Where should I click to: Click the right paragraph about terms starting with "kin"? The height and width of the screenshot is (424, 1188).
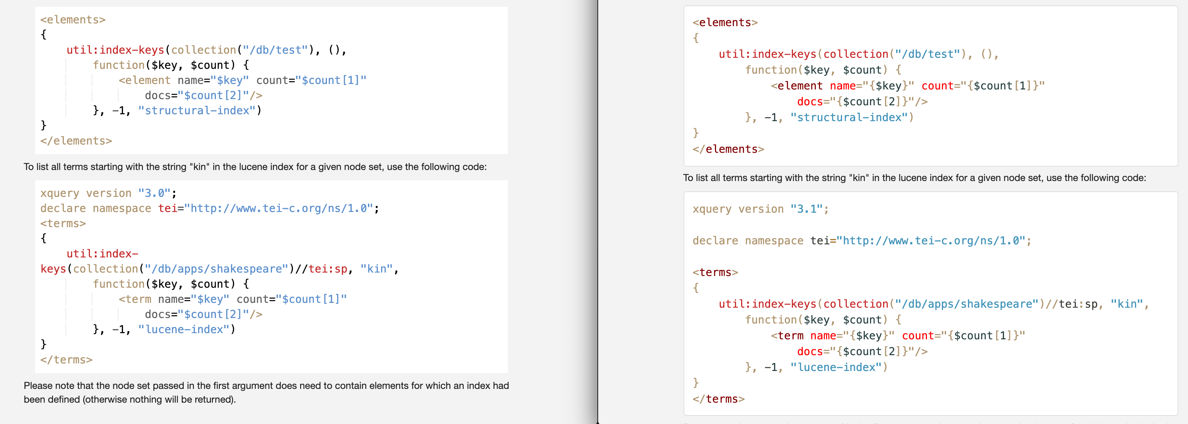coord(914,178)
